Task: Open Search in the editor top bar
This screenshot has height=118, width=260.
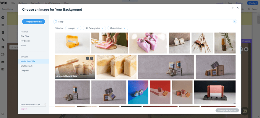Action: click(253, 9)
